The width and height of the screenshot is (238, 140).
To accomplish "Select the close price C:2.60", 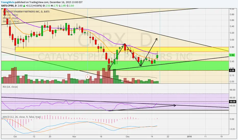I will 70,6.
